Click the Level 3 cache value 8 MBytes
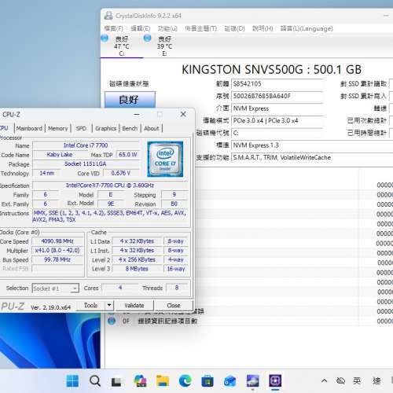The width and height of the screenshot is (393, 393). coord(137,269)
